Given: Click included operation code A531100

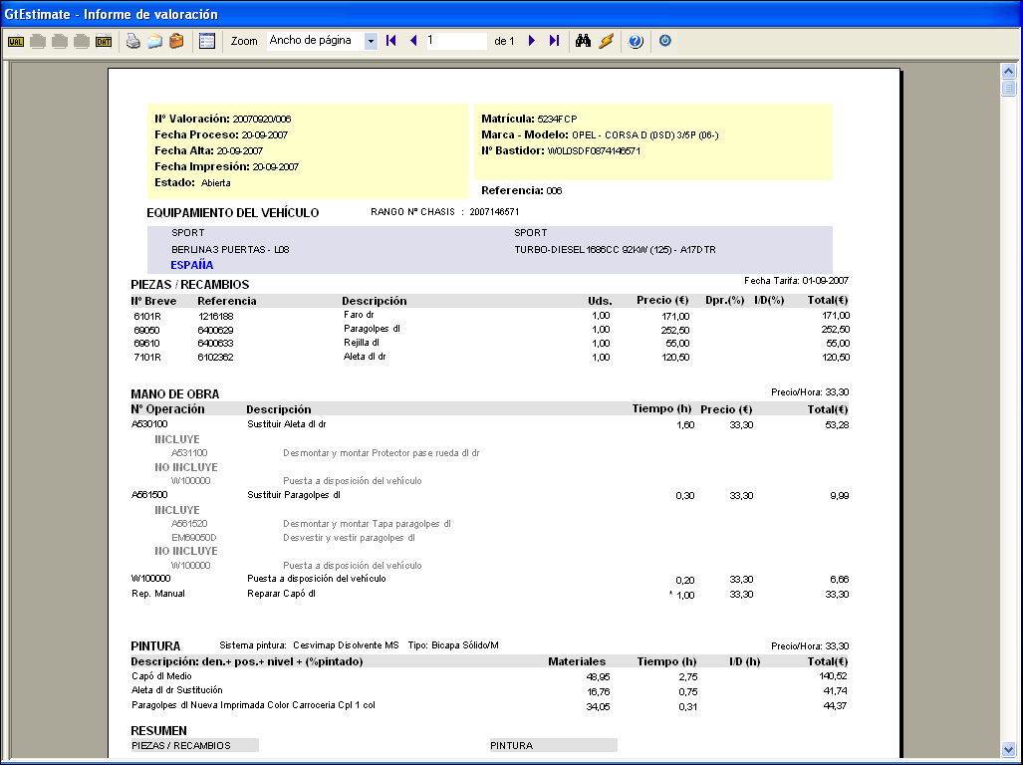Looking at the screenshot, I should point(189,452).
